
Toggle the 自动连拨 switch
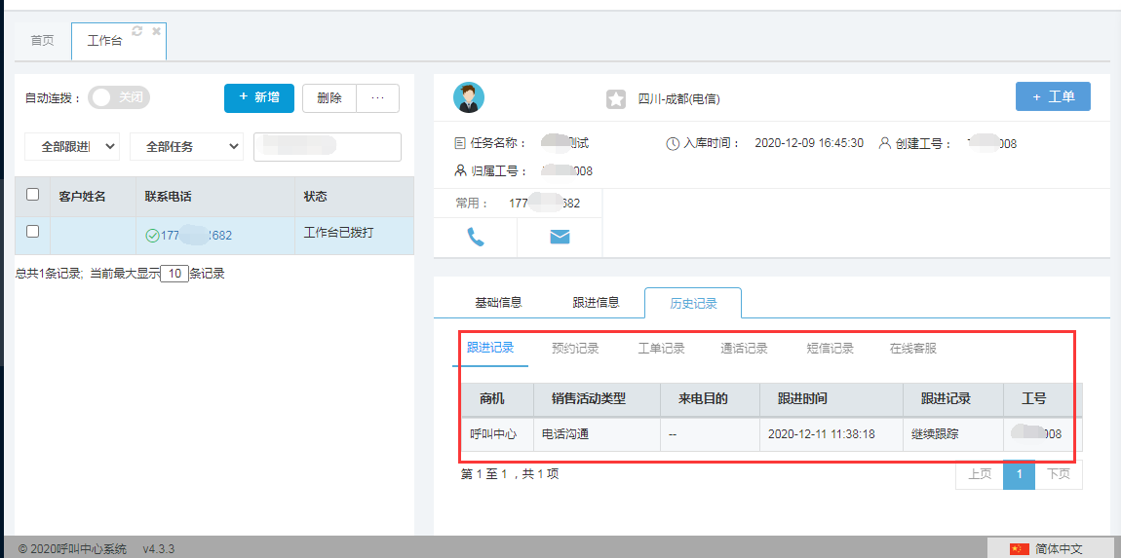point(119,97)
